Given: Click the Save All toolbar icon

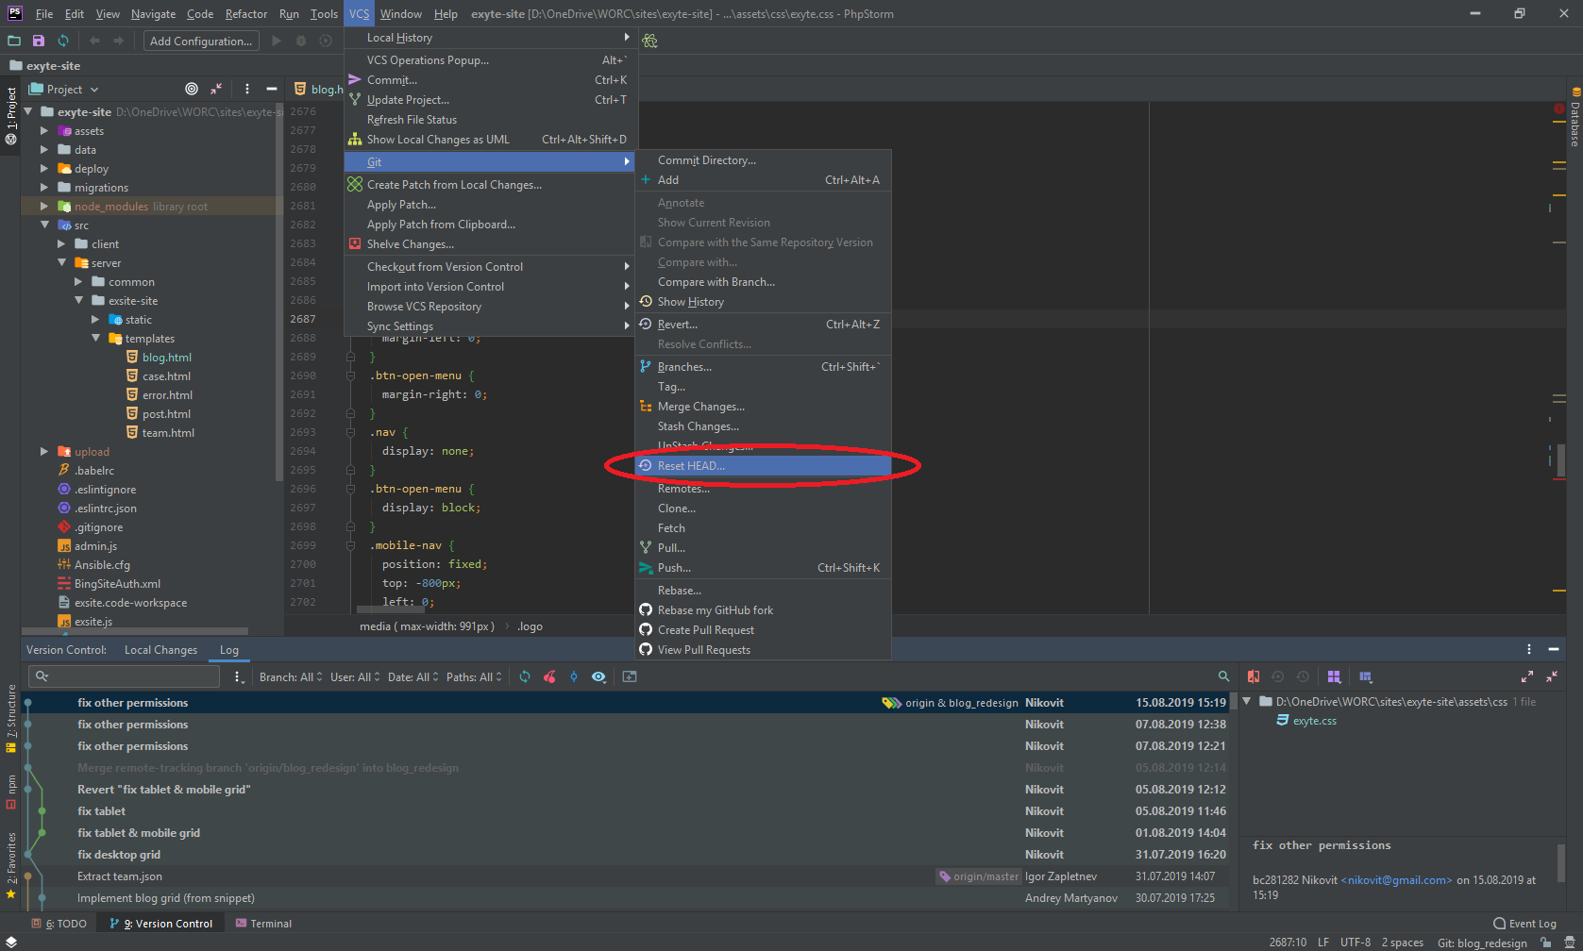Looking at the screenshot, I should (39, 41).
